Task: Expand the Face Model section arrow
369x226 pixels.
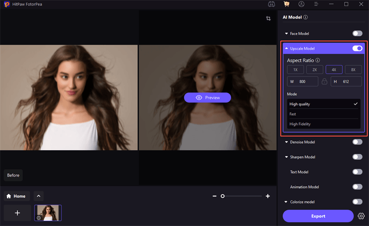Action: click(x=286, y=33)
